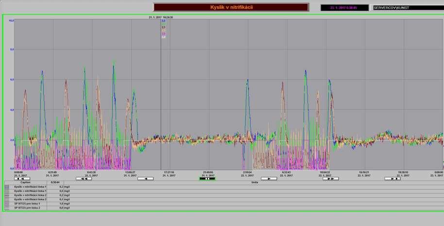Click the SERVERCOV\KUNST user field
Screen dimensions: 444x226
(x=409, y=8)
